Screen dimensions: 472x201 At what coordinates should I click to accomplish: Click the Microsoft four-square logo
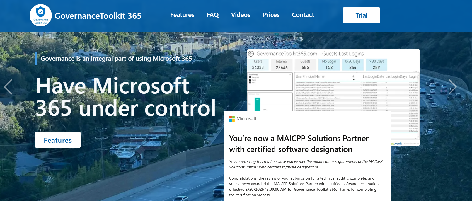pos(232,118)
